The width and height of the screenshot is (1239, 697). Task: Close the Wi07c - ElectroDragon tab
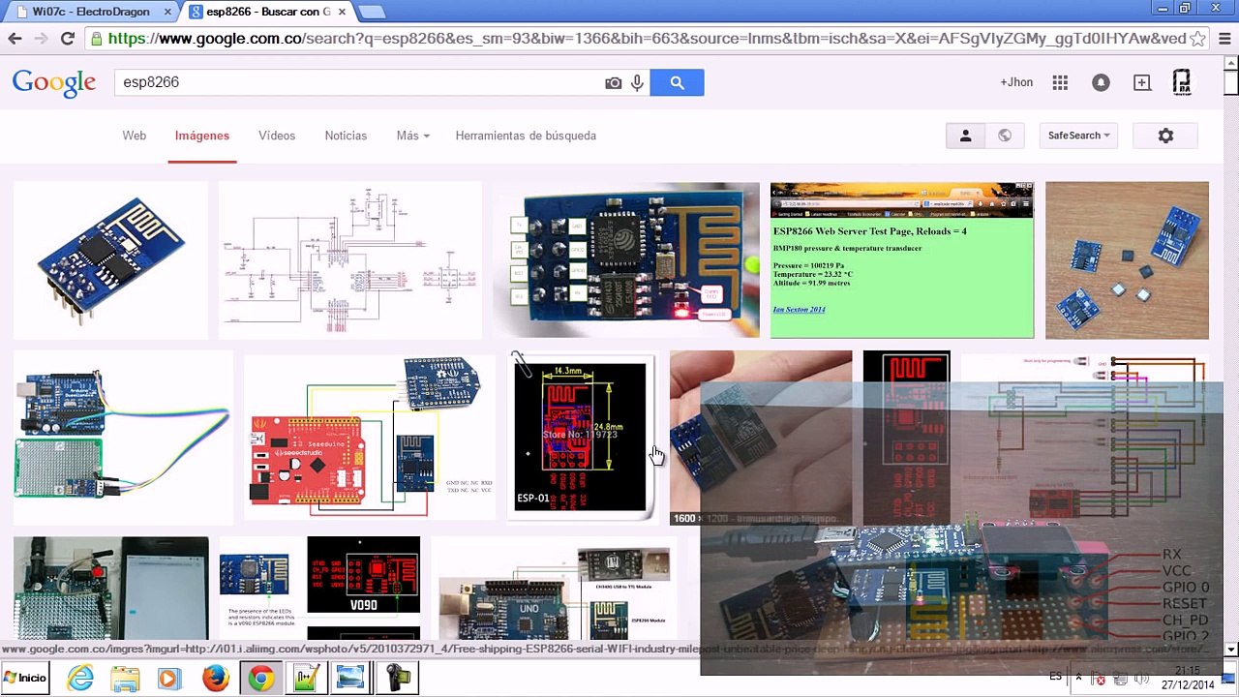(x=167, y=12)
